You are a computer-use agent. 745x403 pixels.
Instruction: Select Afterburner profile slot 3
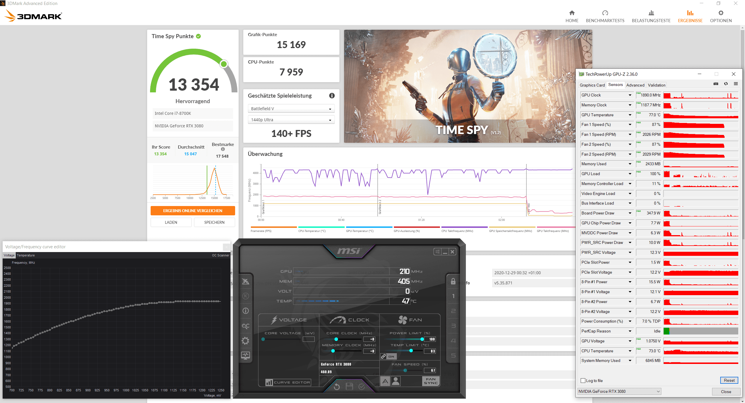click(x=453, y=326)
